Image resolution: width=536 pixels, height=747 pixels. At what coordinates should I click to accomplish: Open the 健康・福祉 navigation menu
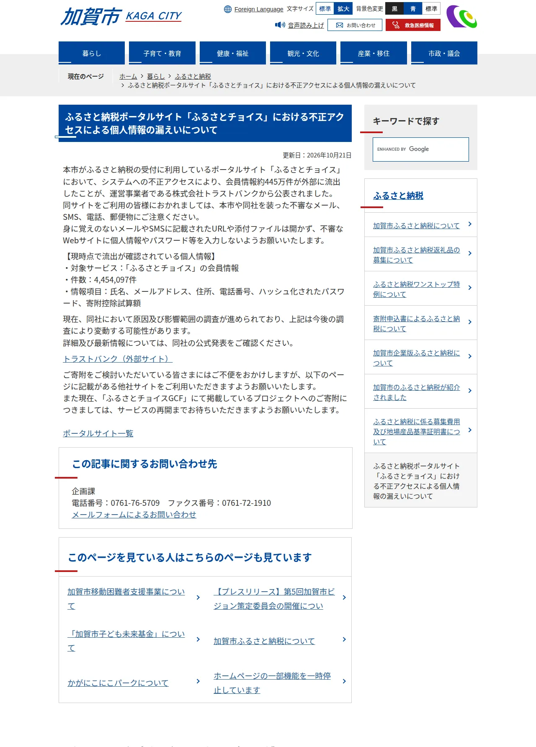(233, 53)
